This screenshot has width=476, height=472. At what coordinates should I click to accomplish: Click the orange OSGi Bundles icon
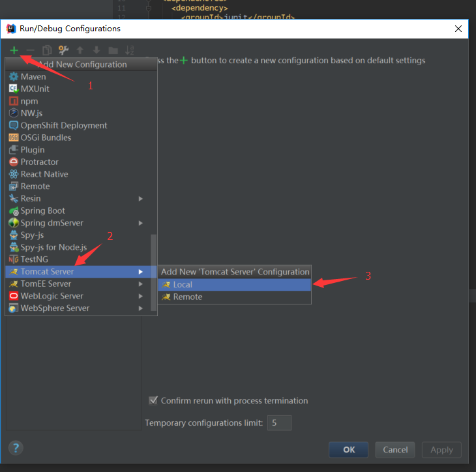(x=14, y=138)
